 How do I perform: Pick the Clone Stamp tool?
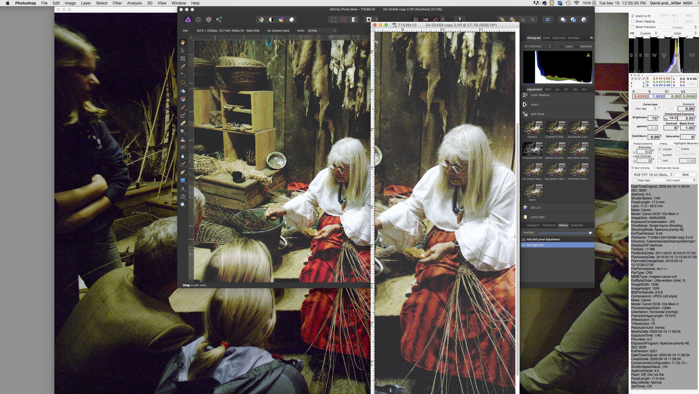point(183,139)
